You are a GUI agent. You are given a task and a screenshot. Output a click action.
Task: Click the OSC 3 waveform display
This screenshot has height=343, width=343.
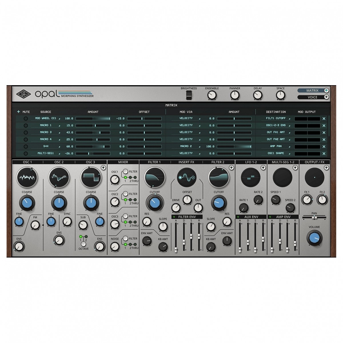[x=91, y=177]
